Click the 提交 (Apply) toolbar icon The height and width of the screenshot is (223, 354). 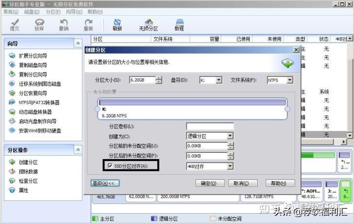coord(15,25)
